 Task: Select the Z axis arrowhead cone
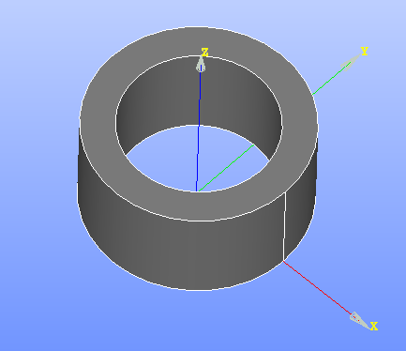pyautogui.click(x=201, y=64)
